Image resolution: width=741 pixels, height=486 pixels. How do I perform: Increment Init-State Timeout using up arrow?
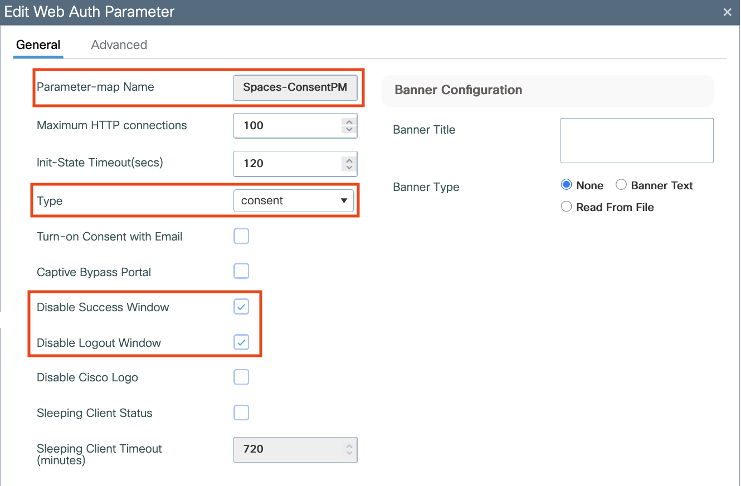(349, 159)
